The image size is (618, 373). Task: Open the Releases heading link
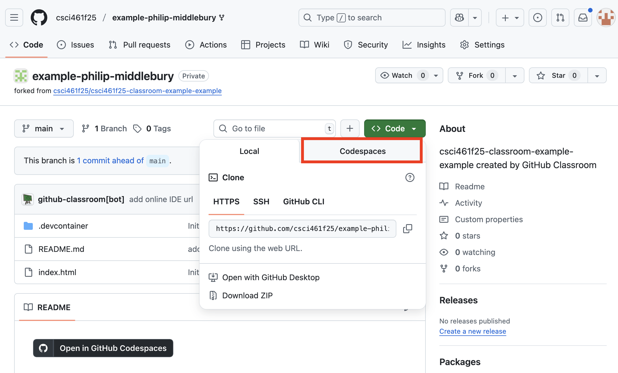pyautogui.click(x=459, y=300)
